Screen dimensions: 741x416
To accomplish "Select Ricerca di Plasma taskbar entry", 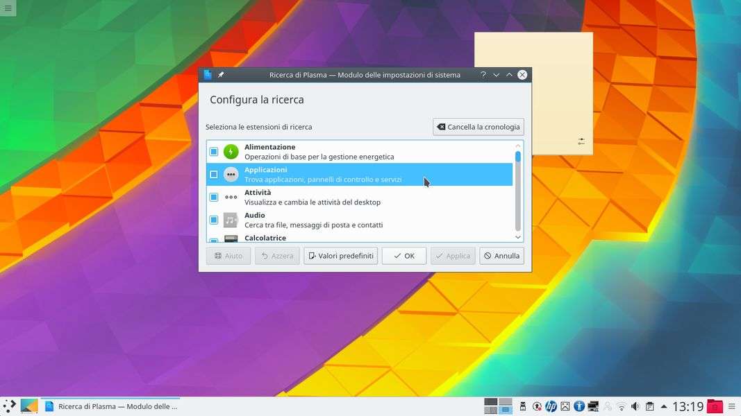I will click(x=111, y=406).
